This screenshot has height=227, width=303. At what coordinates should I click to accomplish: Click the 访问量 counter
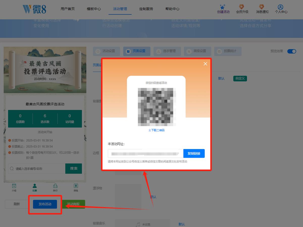click(x=70, y=119)
